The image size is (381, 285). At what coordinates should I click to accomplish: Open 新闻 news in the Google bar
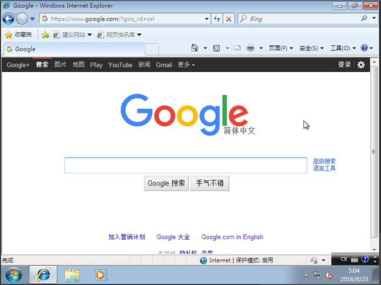(x=144, y=65)
